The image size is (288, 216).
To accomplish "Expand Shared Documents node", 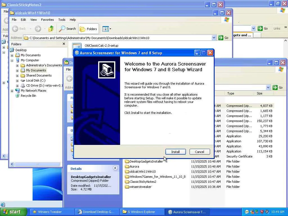I will (17, 75).
